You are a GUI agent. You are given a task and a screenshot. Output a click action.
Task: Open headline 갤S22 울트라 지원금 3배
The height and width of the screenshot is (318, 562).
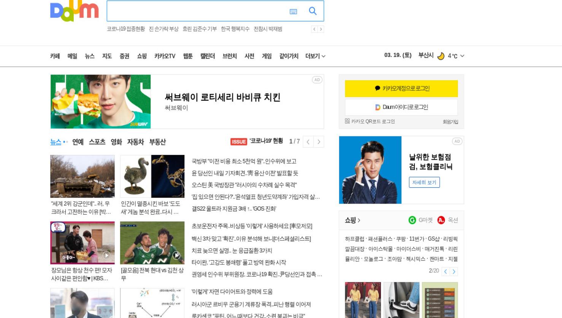click(x=234, y=209)
